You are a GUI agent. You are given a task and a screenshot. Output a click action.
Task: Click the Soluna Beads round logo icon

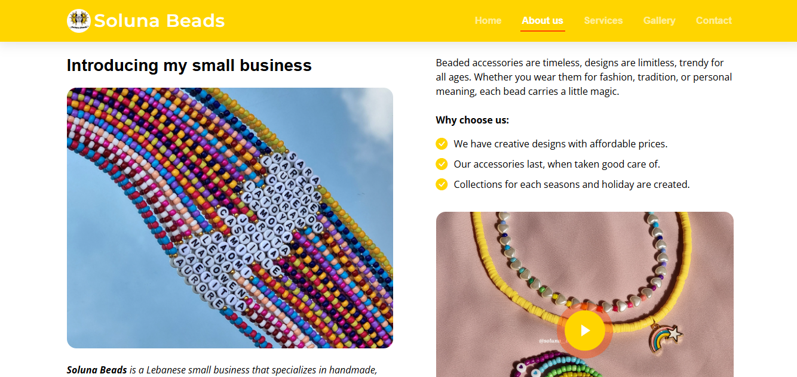coord(78,21)
